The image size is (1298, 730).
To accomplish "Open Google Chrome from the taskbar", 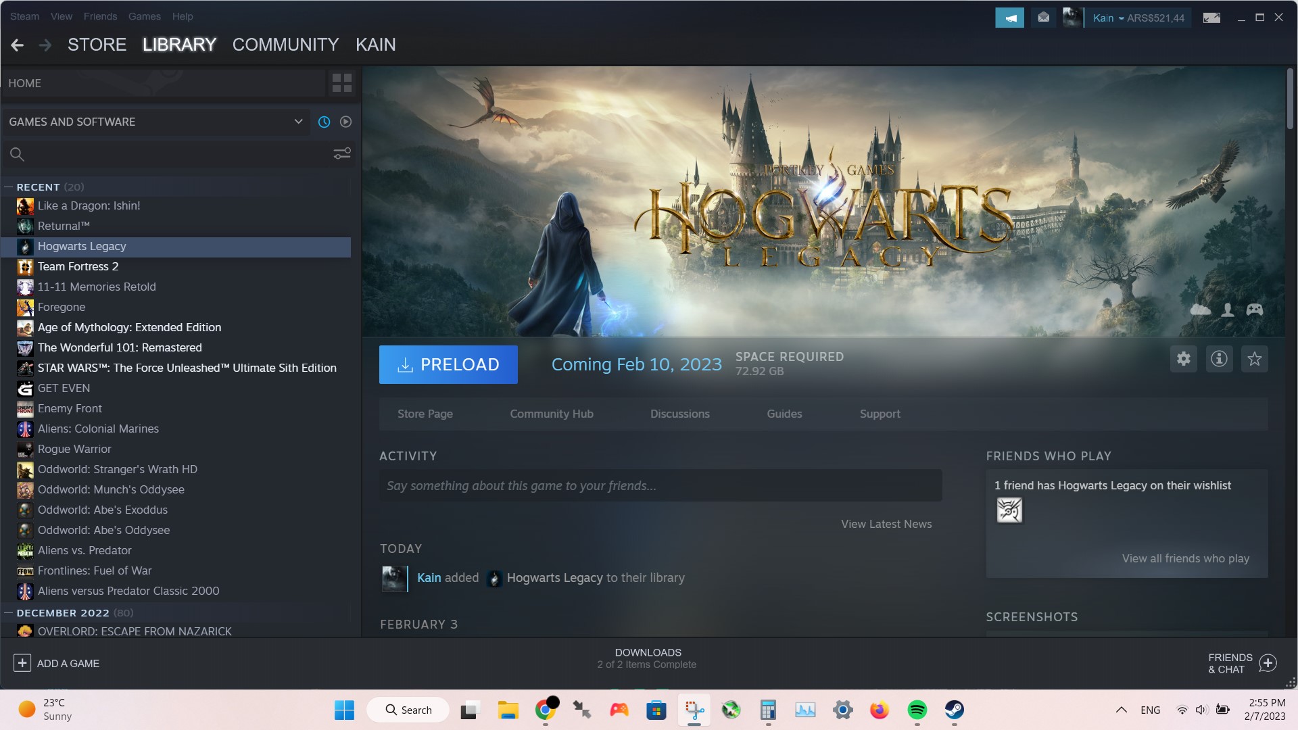I will tap(545, 710).
